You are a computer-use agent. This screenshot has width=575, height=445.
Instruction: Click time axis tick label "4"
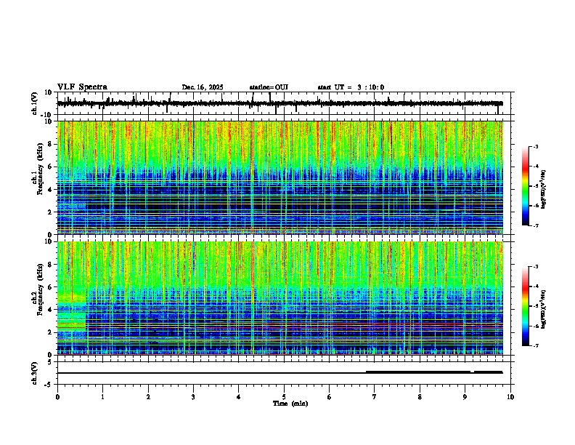click(x=239, y=397)
